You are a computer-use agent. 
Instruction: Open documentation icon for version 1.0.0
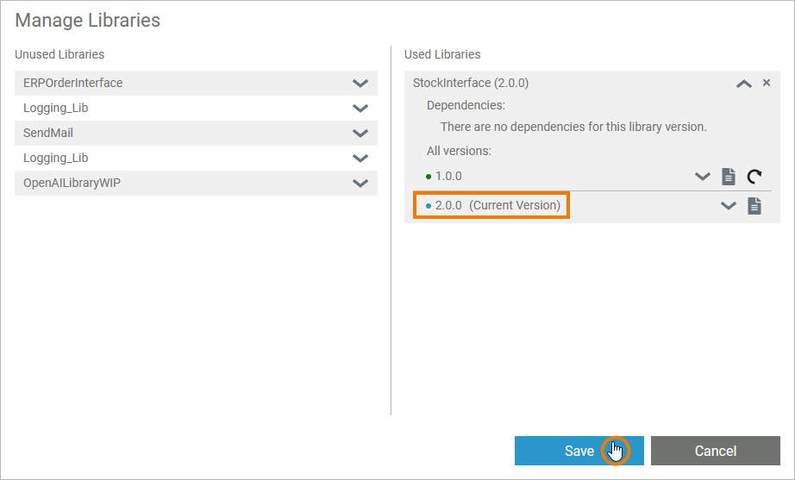(x=729, y=177)
